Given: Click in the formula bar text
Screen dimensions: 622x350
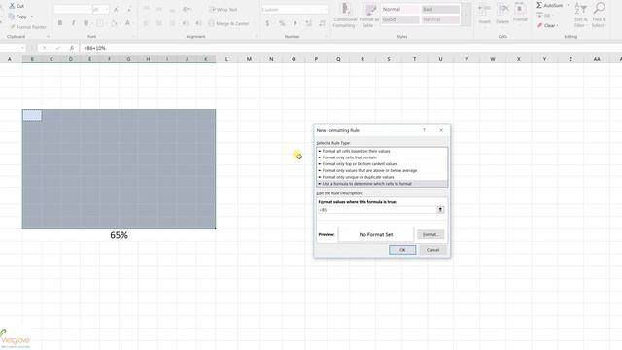Looking at the screenshot, I should click(x=95, y=48).
